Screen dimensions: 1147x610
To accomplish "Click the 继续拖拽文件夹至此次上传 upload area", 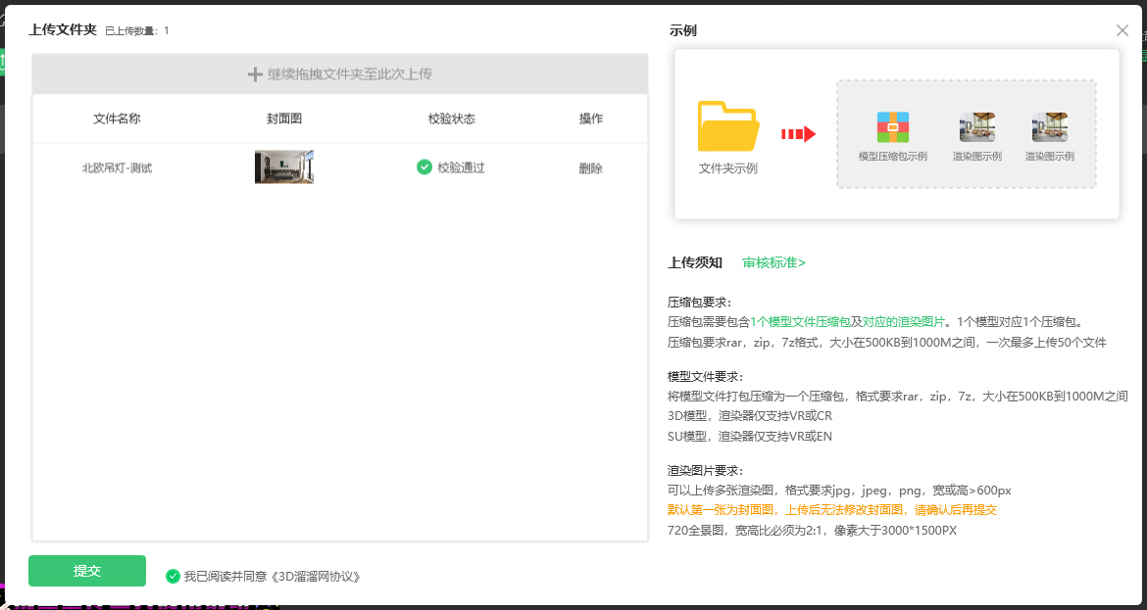I will tap(340, 73).
